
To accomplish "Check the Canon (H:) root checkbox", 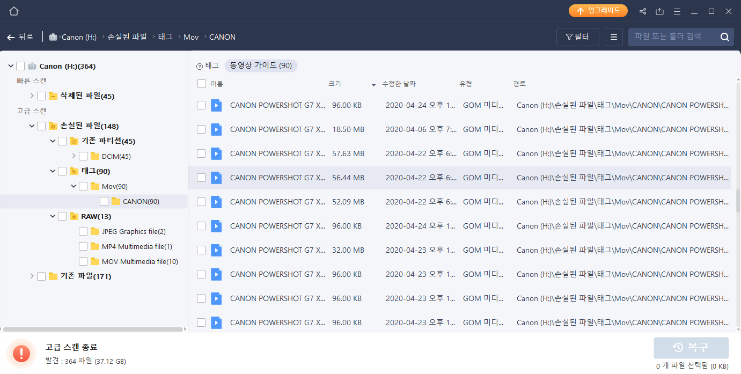I will click(x=20, y=66).
